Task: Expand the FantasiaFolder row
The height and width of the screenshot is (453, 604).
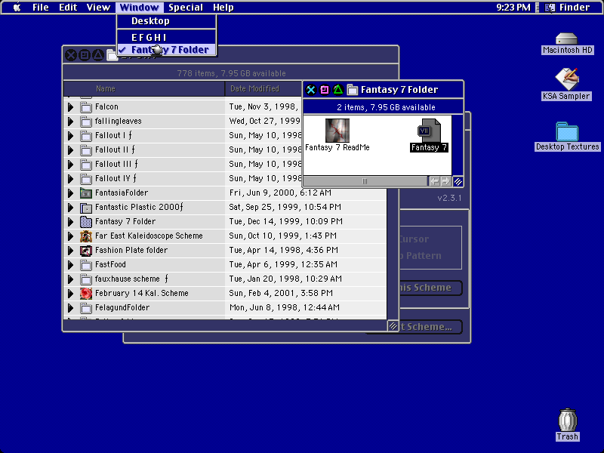Action: 70,193
